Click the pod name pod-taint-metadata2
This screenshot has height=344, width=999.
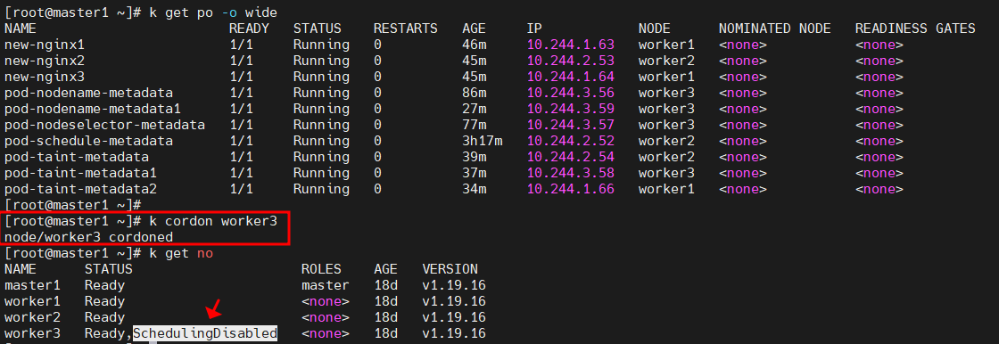(80, 189)
